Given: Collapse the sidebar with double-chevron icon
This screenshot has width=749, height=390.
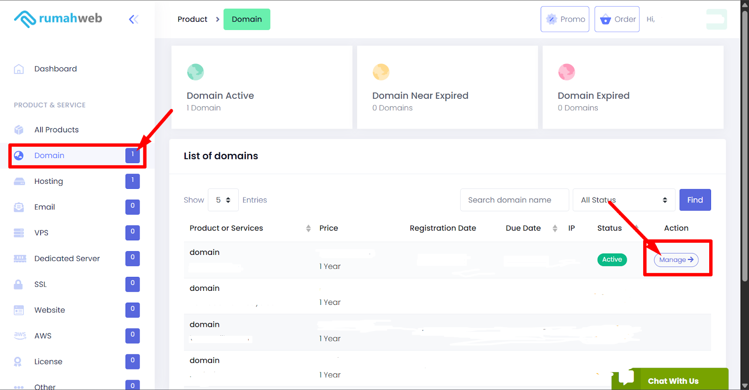Looking at the screenshot, I should [x=133, y=19].
